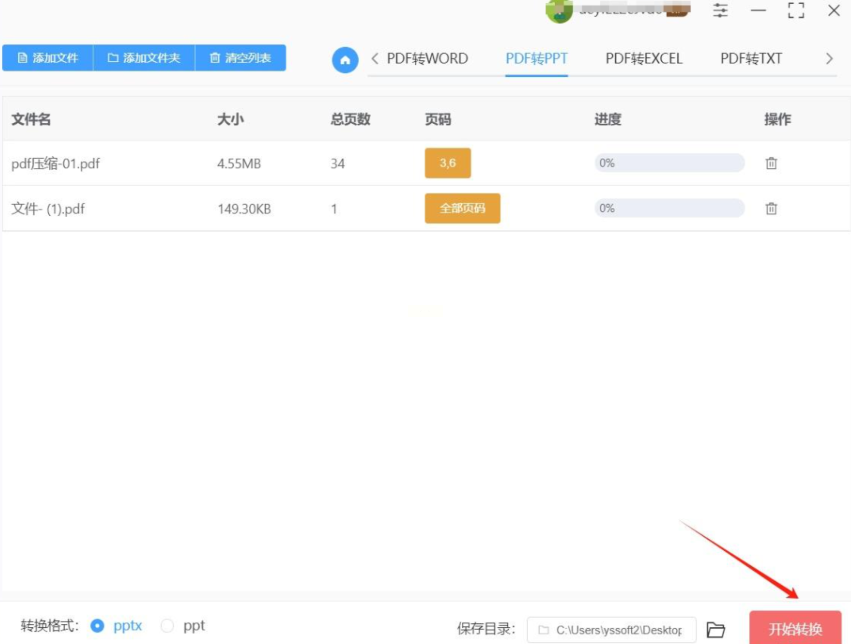Click the home icon button
The width and height of the screenshot is (851, 644).
pyautogui.click(x=345, y=59)
